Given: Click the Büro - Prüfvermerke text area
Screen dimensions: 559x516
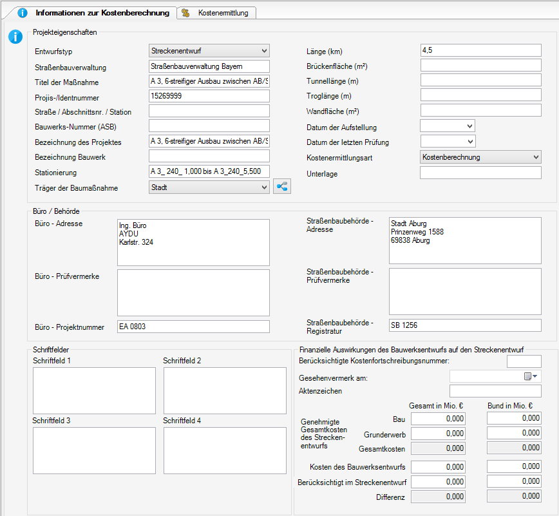Looking at the screenshot, I should click(193, 292).
